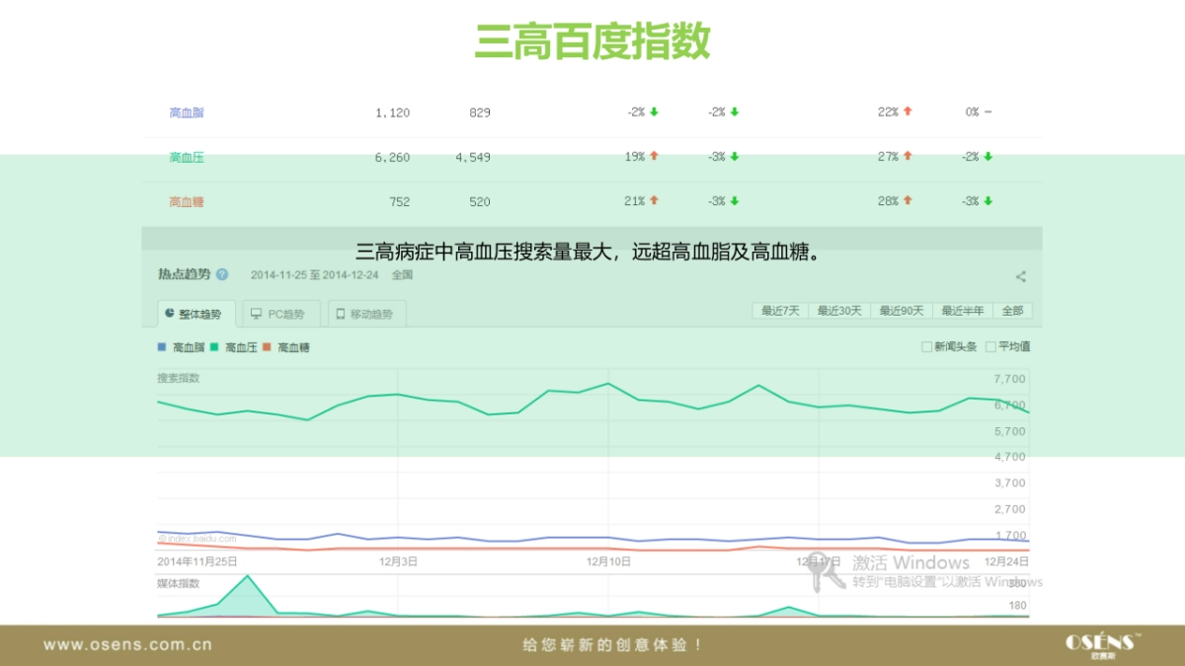The image size is (1185, 666).
Task: Click the 热点趋势 help question mark icon
Action: [221, 275]
